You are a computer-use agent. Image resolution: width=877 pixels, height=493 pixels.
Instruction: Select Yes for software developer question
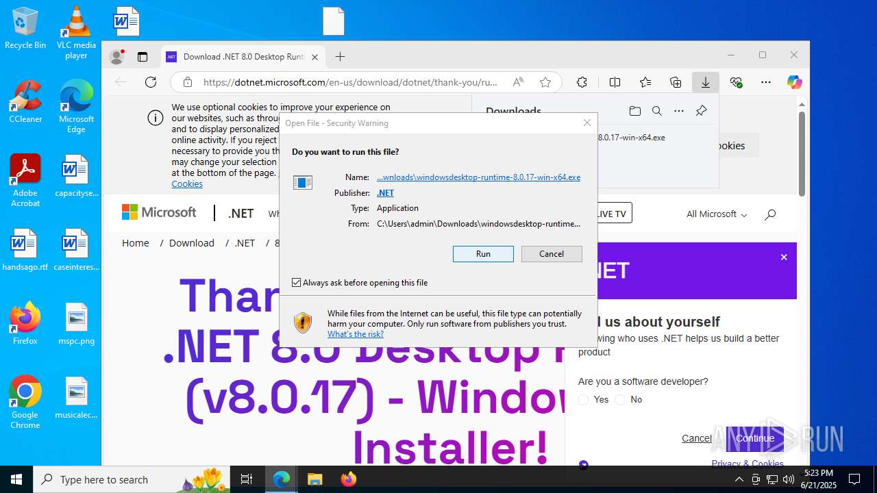click(x=584, y=400)
